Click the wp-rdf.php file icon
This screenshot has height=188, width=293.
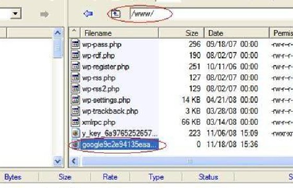tap(75, 55)
